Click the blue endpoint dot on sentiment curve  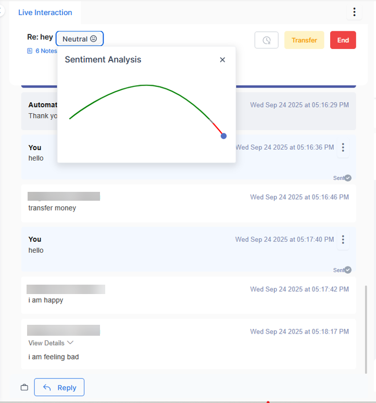(x=223, y=136)
